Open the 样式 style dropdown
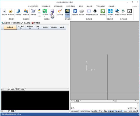Screen dimensions: 140x116 136,6
